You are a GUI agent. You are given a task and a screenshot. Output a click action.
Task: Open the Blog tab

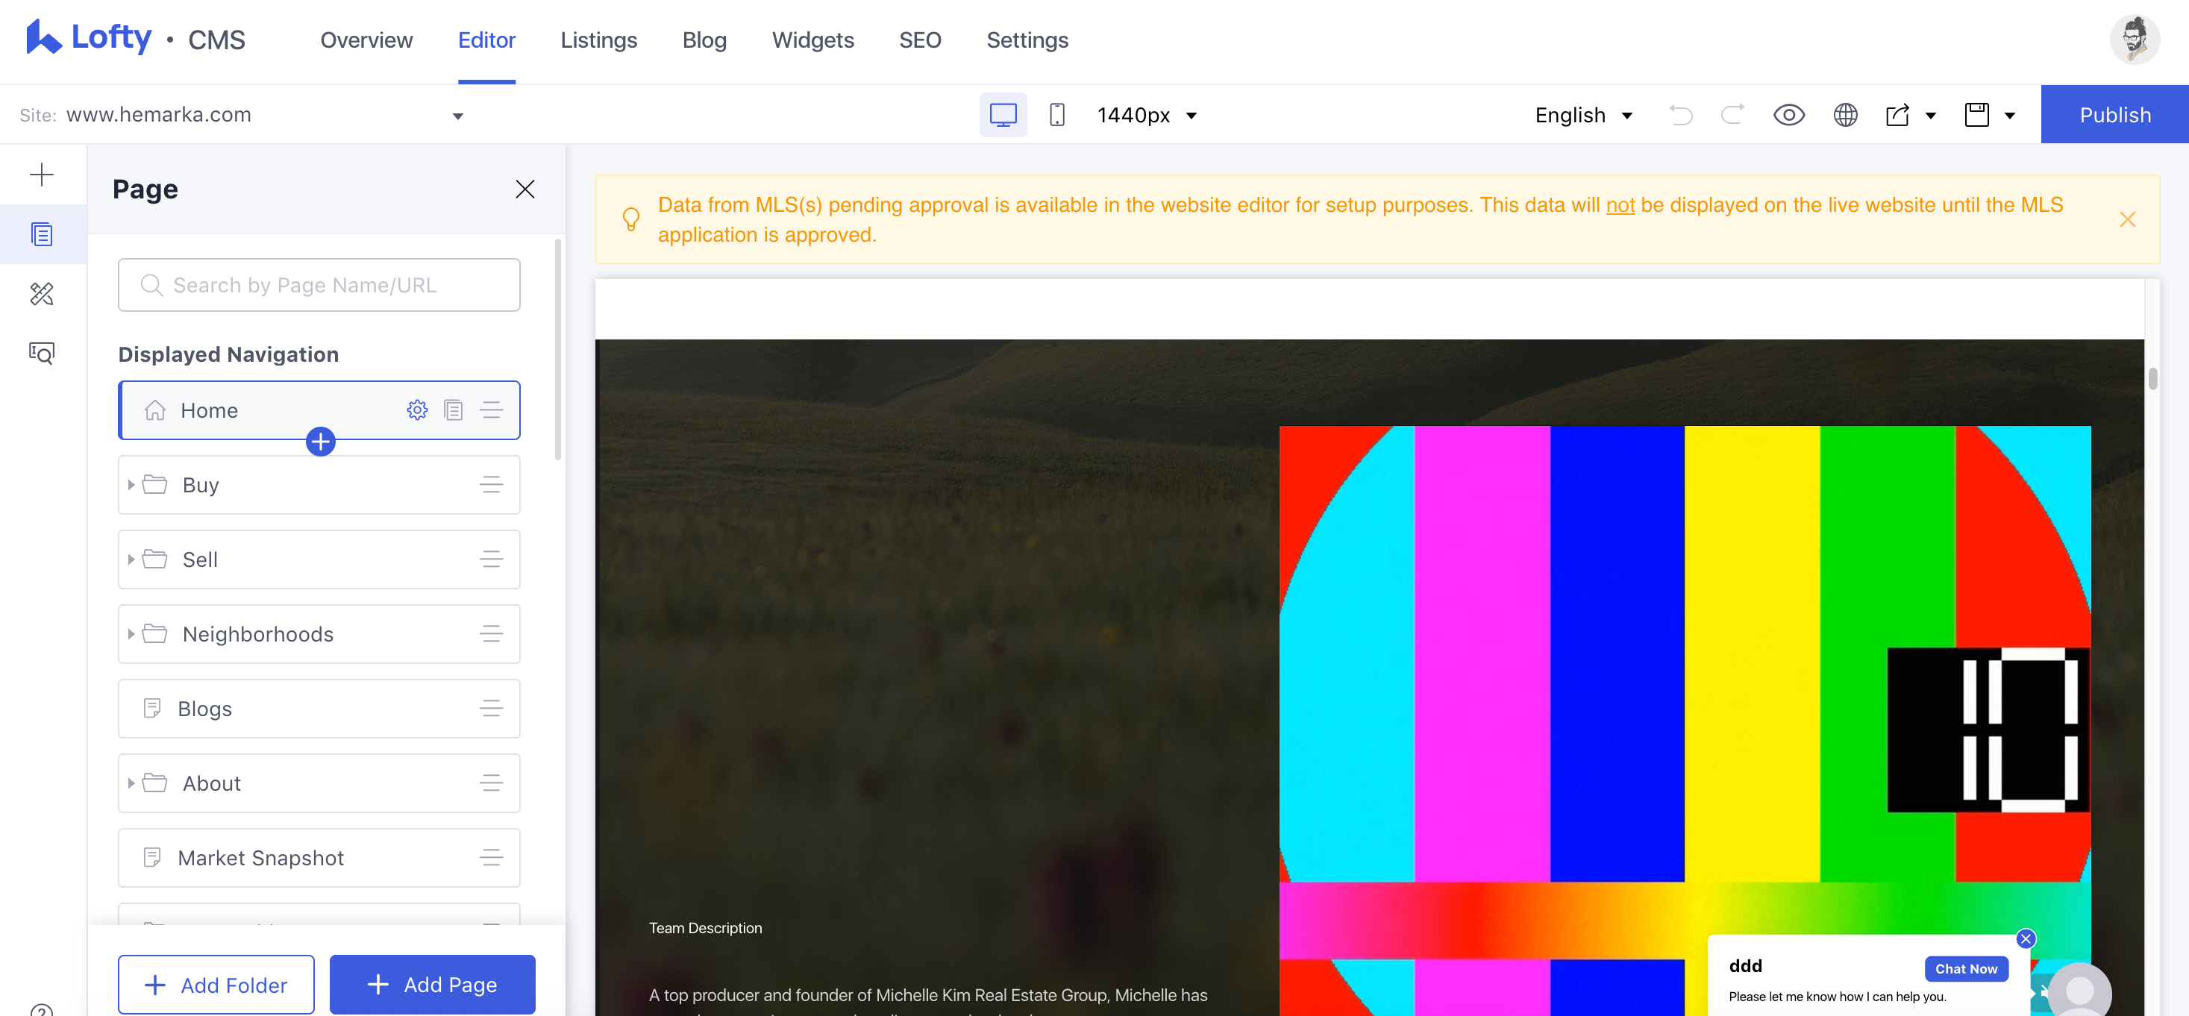coord(704,40)
